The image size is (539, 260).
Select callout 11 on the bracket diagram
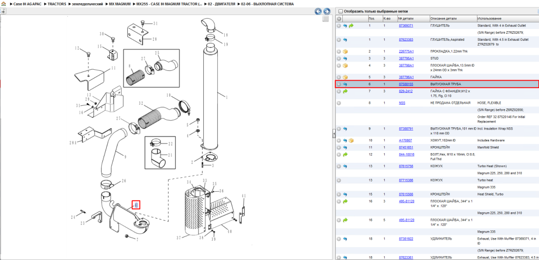(x=113, y=69)
